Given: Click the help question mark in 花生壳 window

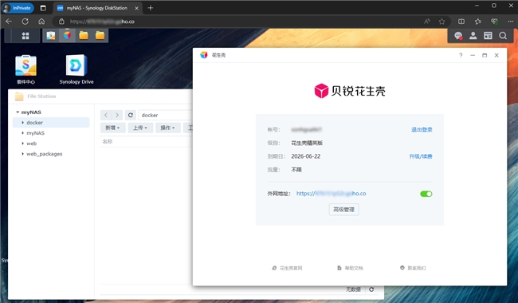Looking at the screenshot, I should [461, 55].
